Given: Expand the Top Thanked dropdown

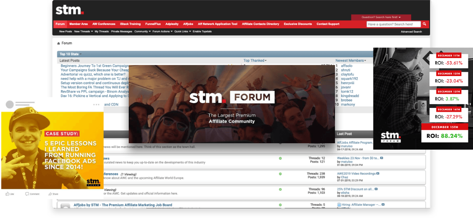Looking at the screenshot, I should 255,60.
